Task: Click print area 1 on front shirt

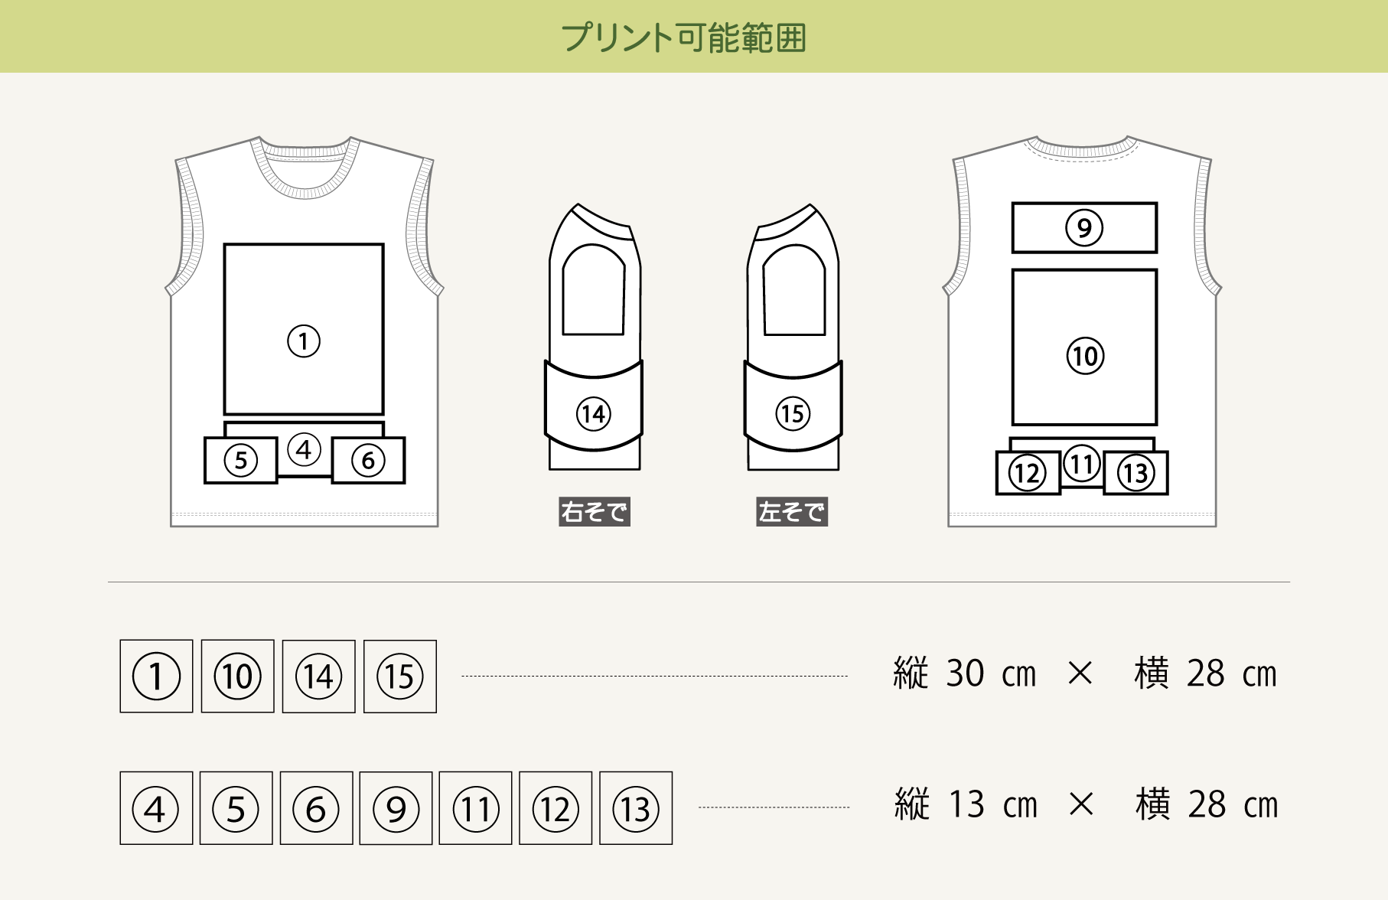Action: (x=304, y=329)
